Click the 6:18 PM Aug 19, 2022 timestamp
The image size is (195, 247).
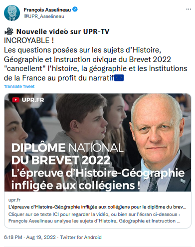tap(30, 237)
